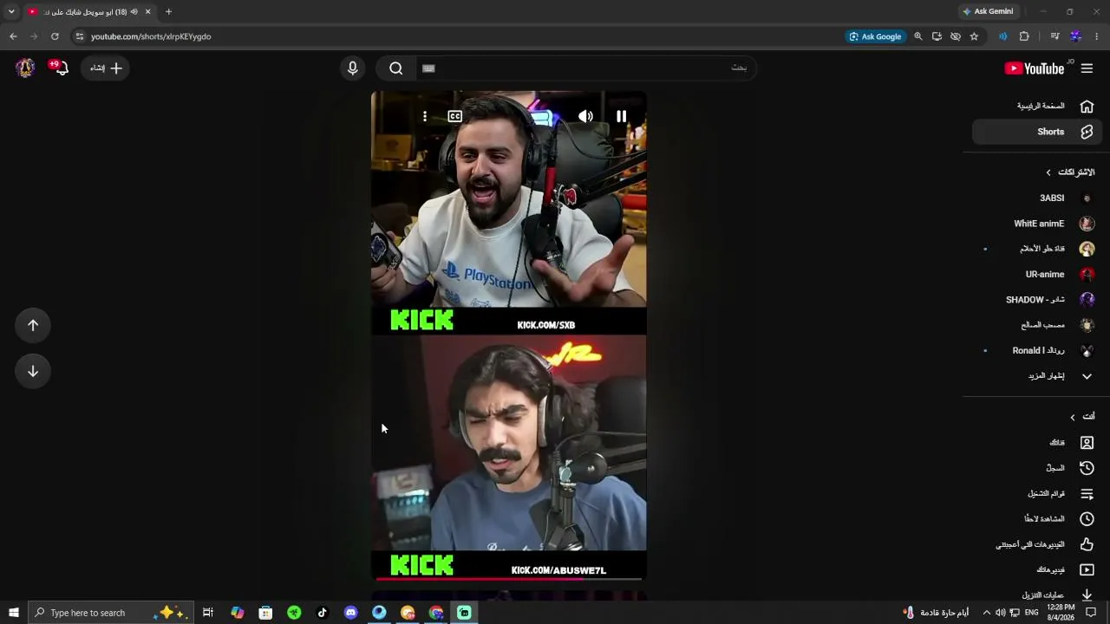Select the YouTube Shorts browser tab
The width and height of the screenshot is (1110, 624).
click(x=90, y=11)
